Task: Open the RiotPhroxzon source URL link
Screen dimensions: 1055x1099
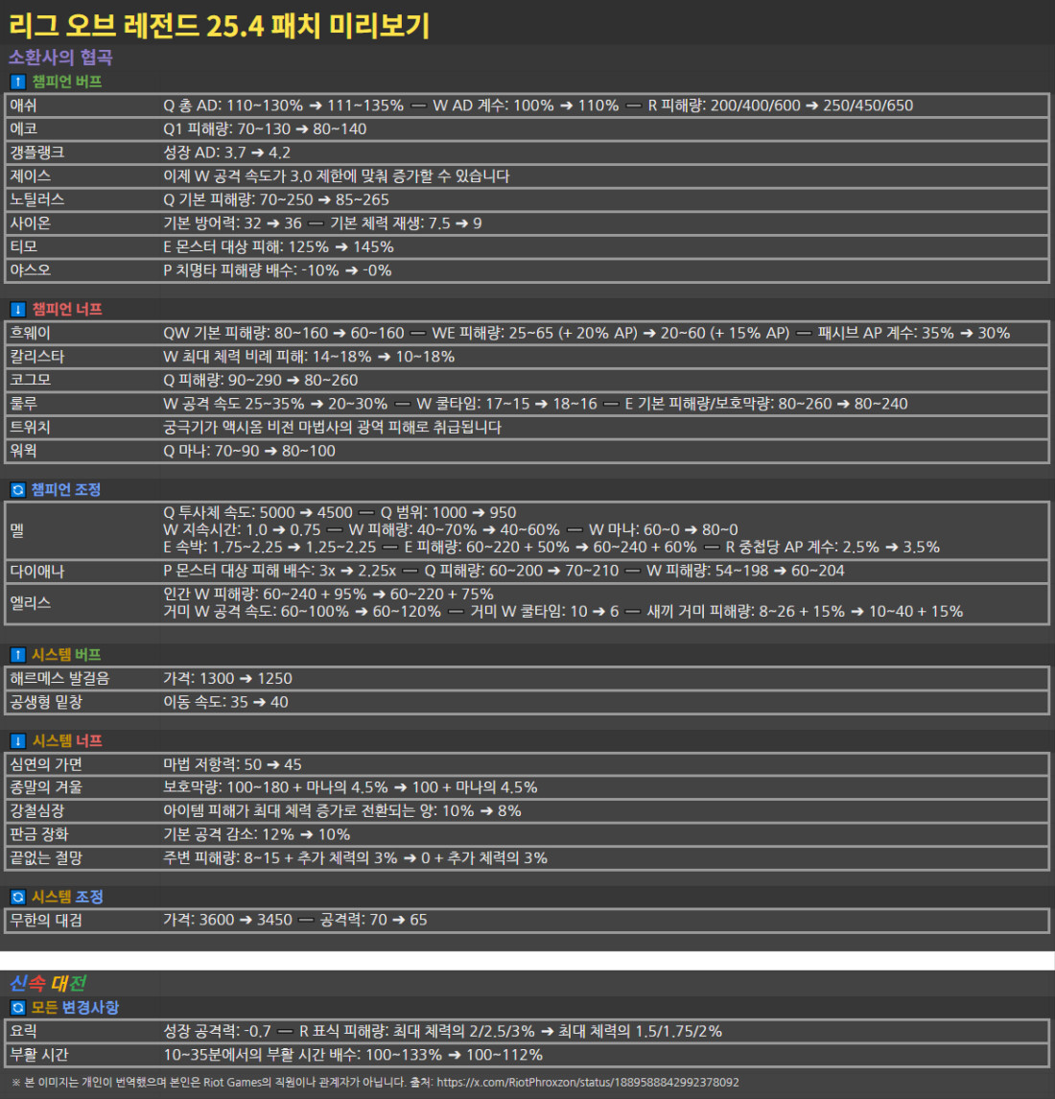Action: click(587, 1083)
